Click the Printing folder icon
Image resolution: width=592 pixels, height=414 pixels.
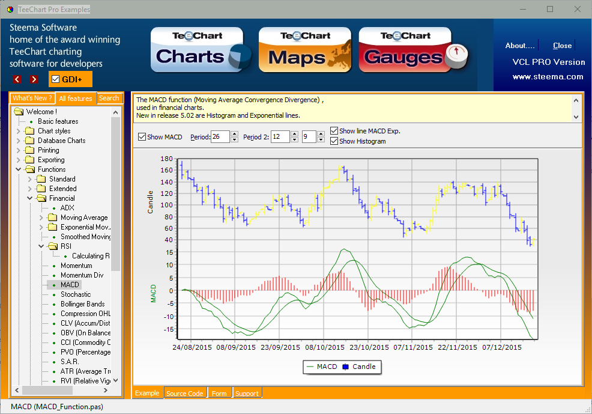tap(29, 150)
